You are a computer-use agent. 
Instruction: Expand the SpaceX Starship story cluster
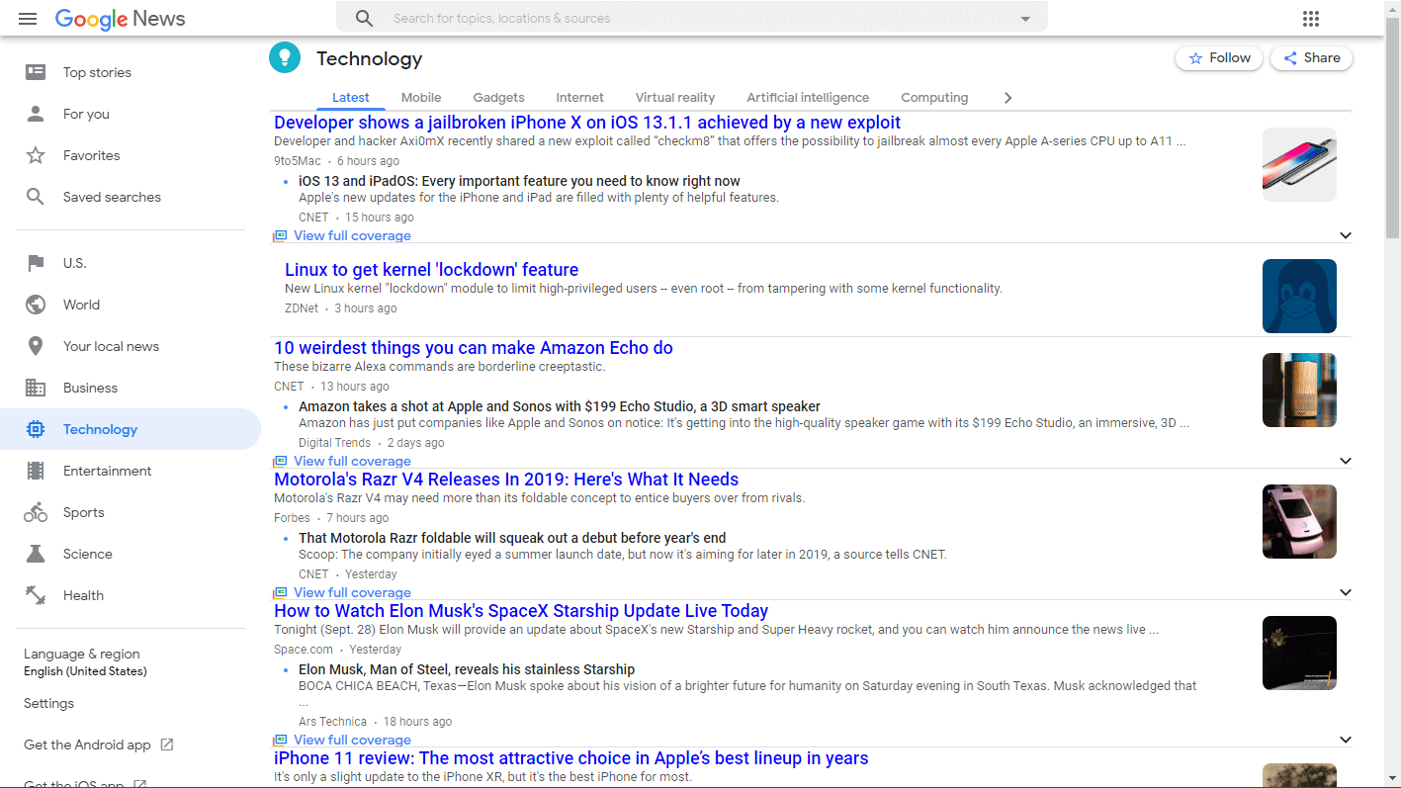(x=1345, y=740)
